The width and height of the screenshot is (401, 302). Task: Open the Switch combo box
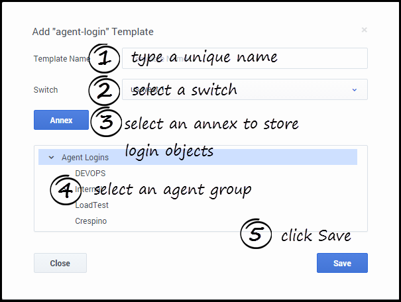coord(244,89)
